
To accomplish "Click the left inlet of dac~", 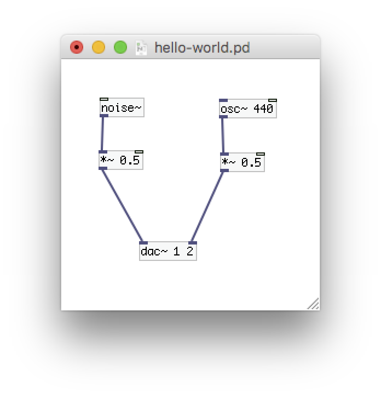I will (x=143, y=243).
